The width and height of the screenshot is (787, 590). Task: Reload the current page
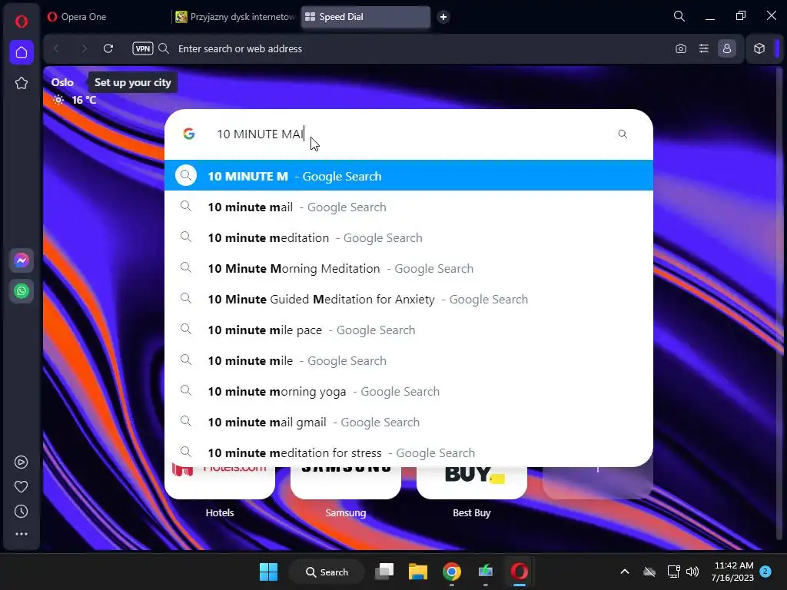(x=108, y=48)
